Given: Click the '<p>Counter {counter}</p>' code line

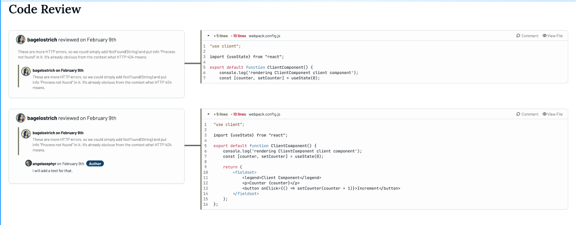Looking at the screenshot, I should (x=271, y=183).
